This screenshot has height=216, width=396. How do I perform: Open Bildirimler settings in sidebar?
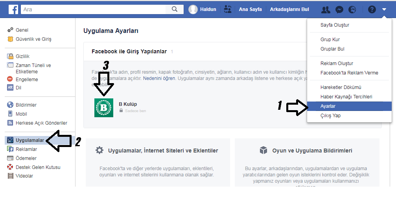coord(26,105)
